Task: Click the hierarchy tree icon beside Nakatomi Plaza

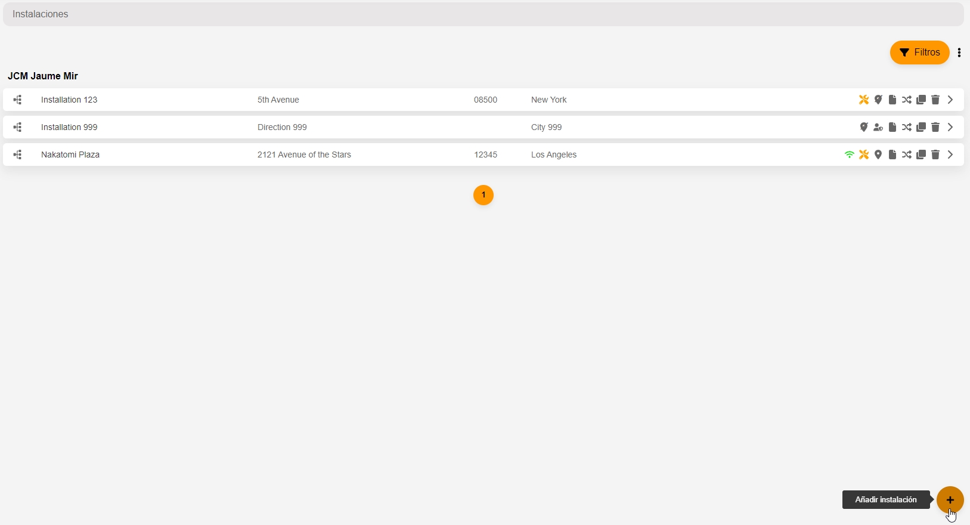Action: point(18,155)
